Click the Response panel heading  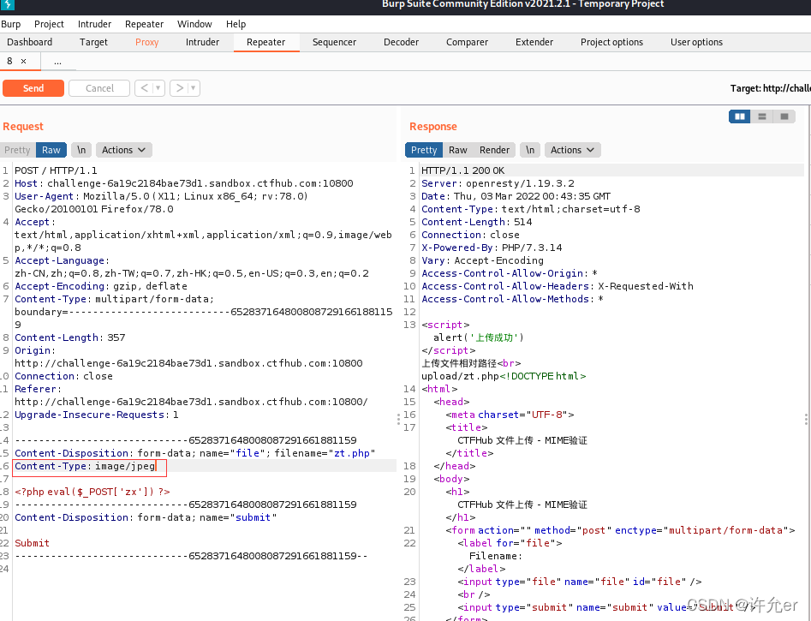(x=433, y=127)
